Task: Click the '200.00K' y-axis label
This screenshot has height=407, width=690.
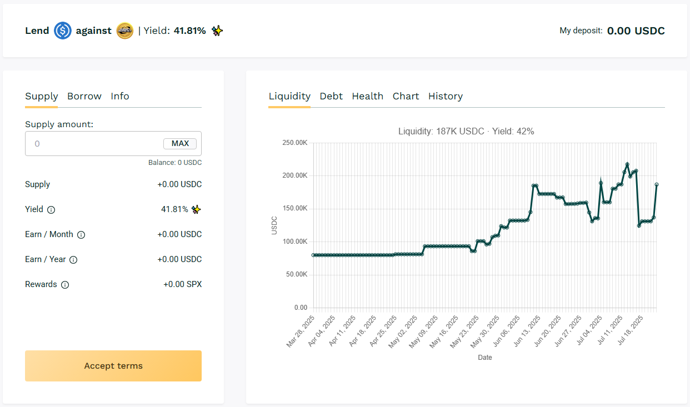Action: point(295,175)
